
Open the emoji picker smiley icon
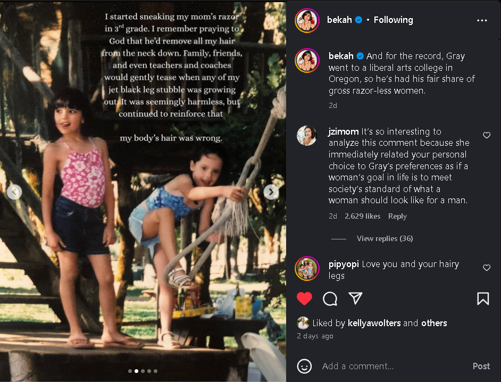click(x=304, y=366)
